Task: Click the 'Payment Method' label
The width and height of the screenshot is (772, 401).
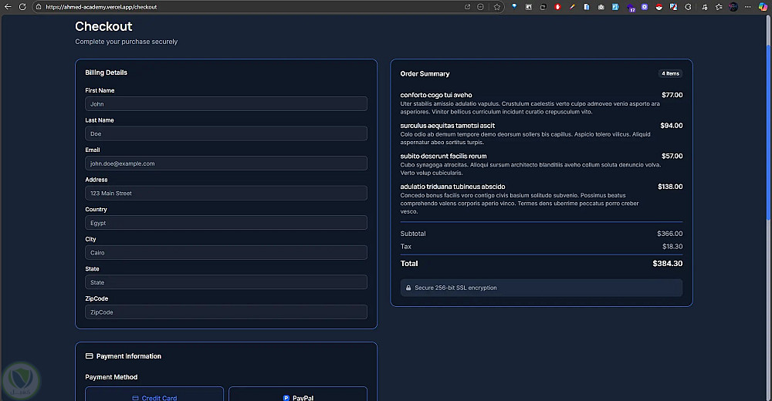Action: (111, 377)
